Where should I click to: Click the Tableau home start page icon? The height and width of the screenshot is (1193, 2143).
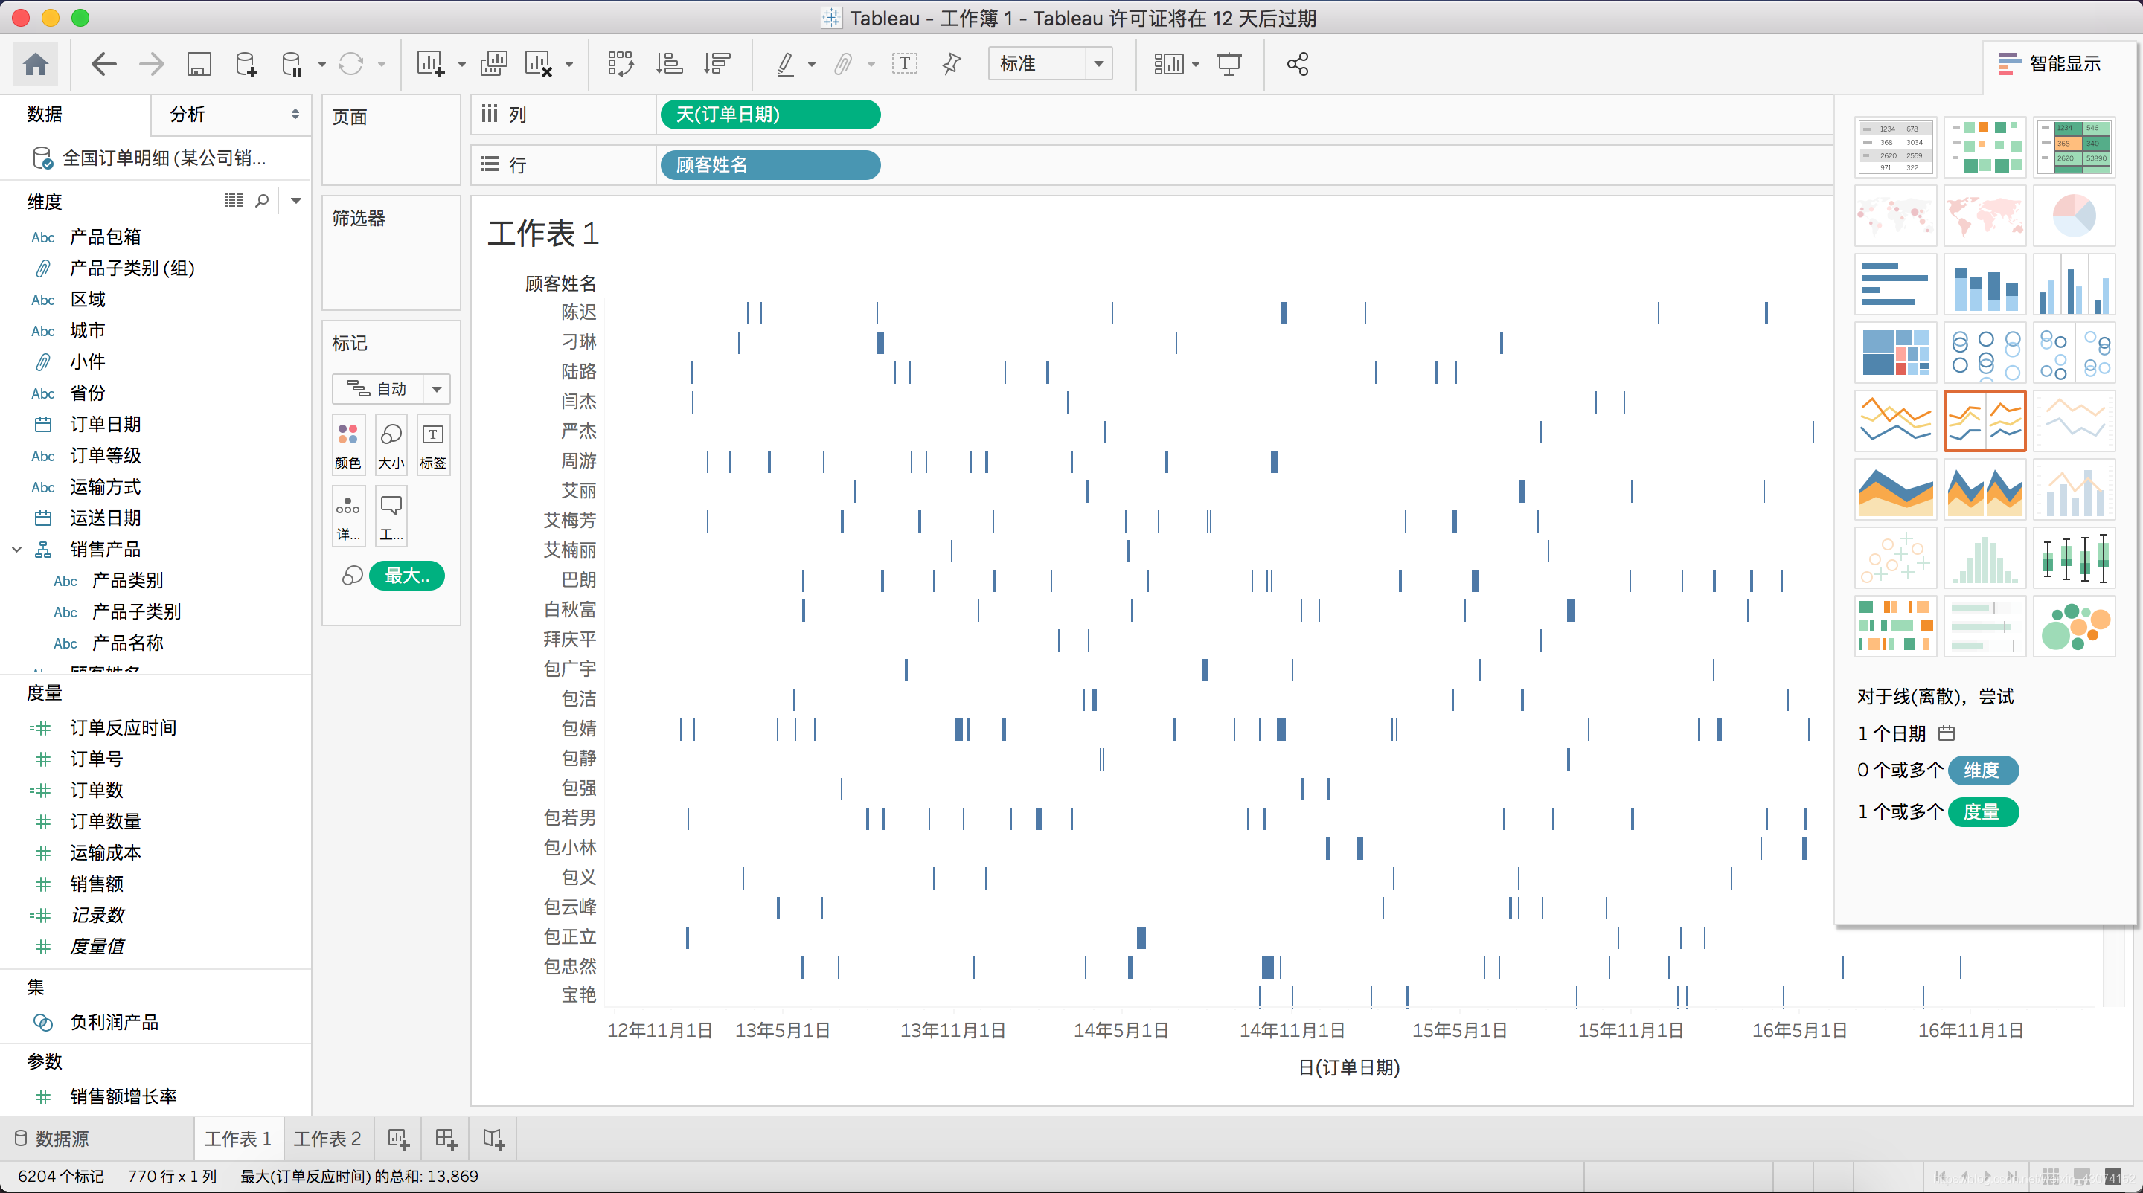(35, 64)
